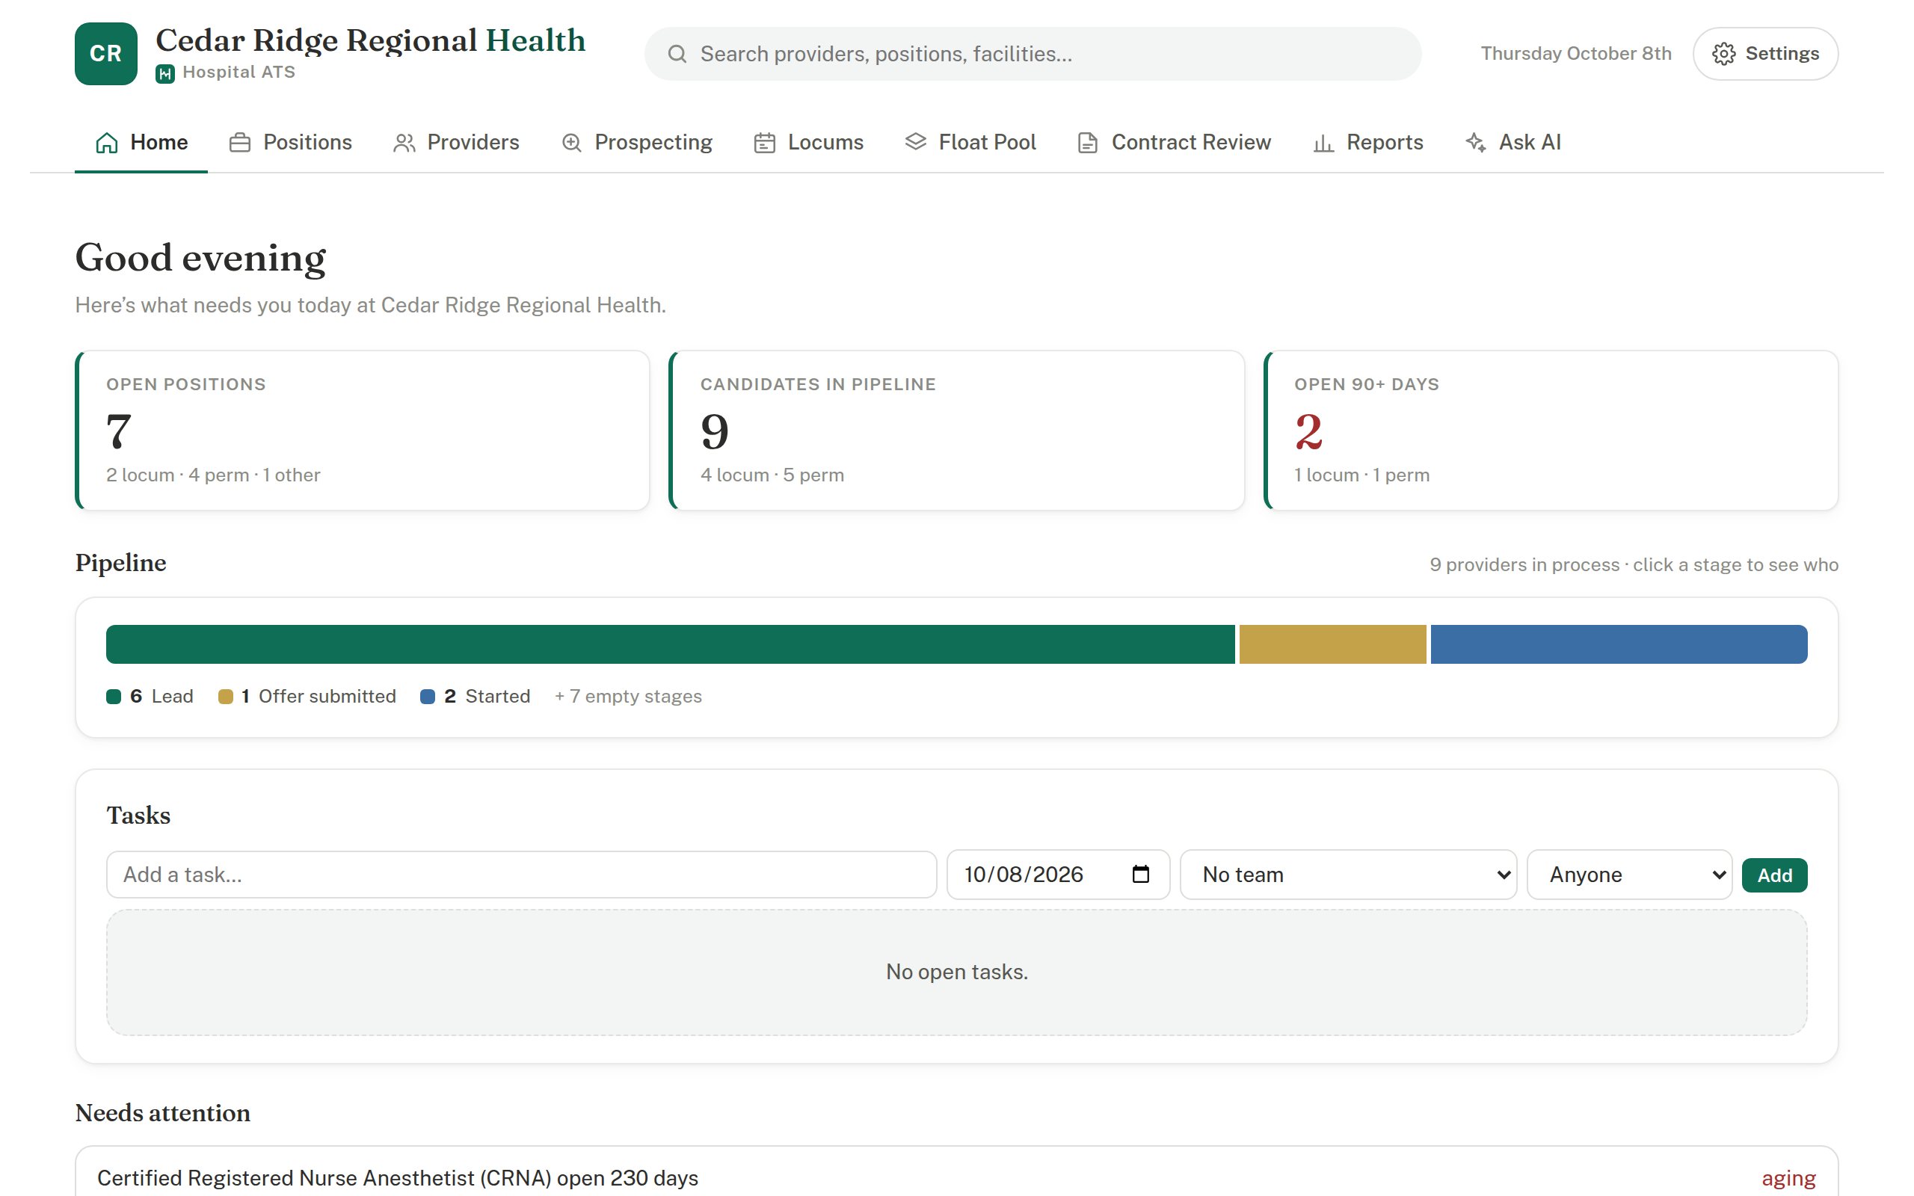The width and height of the screenshot is (1914, 1196).
Task: Click the Thursday October 8th date text
Action: pos(1576,54)
